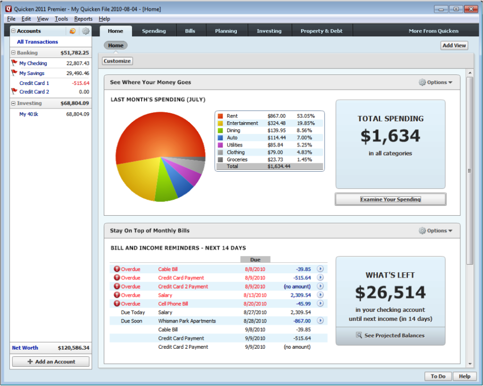The width and height of the screenshot is (483, 386).
Task: Open the More From Quicken tab
Action: [x=433, y=31]
